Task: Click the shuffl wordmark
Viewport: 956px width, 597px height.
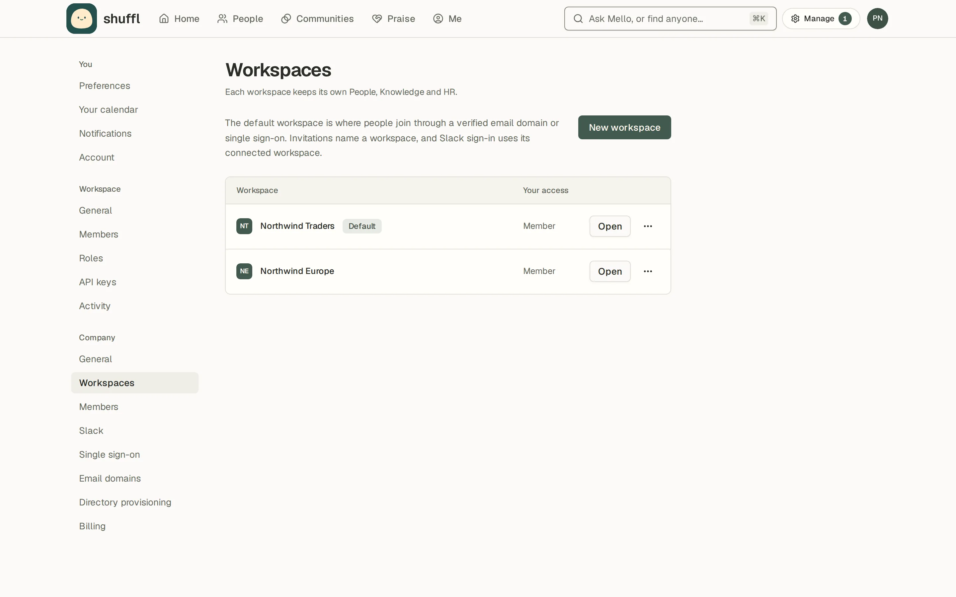Action: tap(122, 19)
